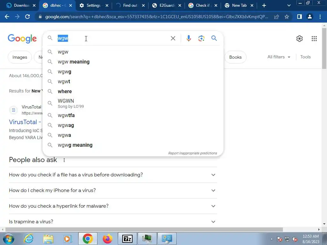Open a new tab with plus button
Image resolution: width=327 pixels, height=245 pixels.
click(264, 5)
